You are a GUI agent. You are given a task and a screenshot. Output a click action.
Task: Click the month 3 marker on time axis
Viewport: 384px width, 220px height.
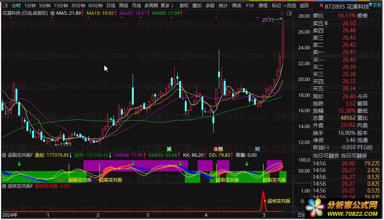click(x=148, y=215)
